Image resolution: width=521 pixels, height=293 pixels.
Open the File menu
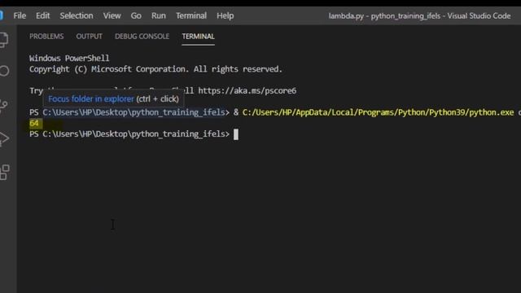20,15
